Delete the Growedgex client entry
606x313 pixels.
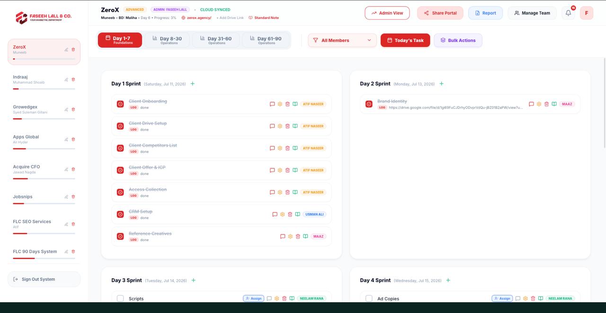coord(73,109)
